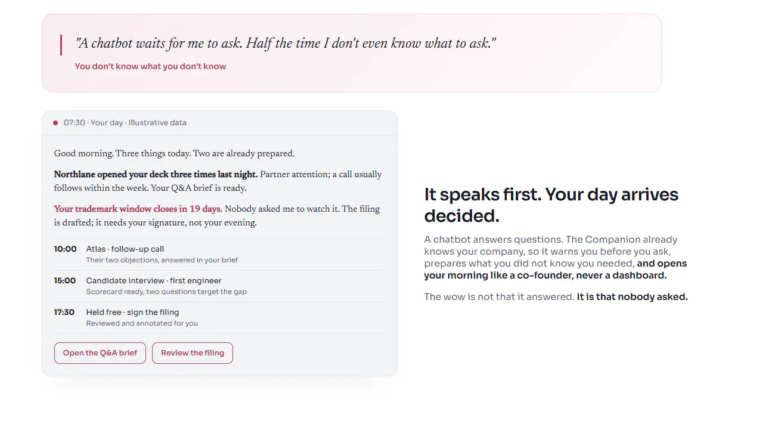Image resolution: width=769 pixels, height=430 pixels.
Task: Click "Scorecard ready" note under Candidate interview
Action: (x=166, y=292)
